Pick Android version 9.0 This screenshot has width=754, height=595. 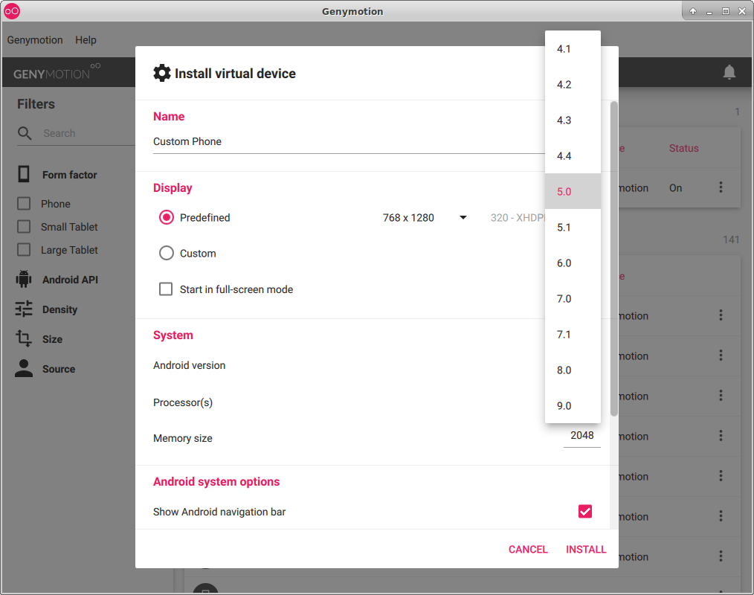click(573, 405)
